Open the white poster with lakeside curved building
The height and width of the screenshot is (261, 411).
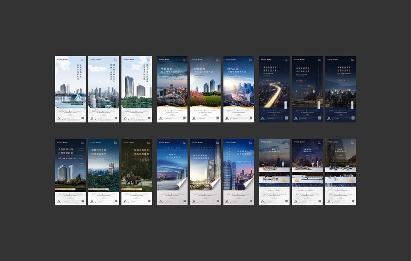click(x=70, y=89)
